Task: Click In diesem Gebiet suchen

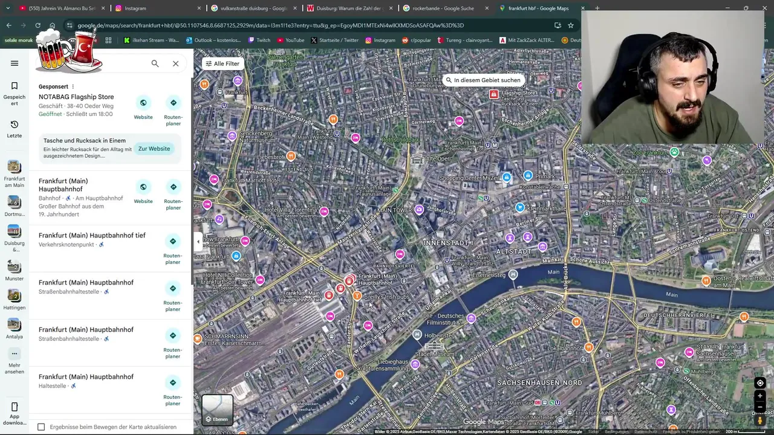Action: (483, 80)
